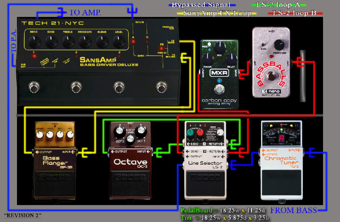This screenshot has width=340, height=222.
Task: Step on the Line Selector LS-2 pedal
Action: [205, 184]
